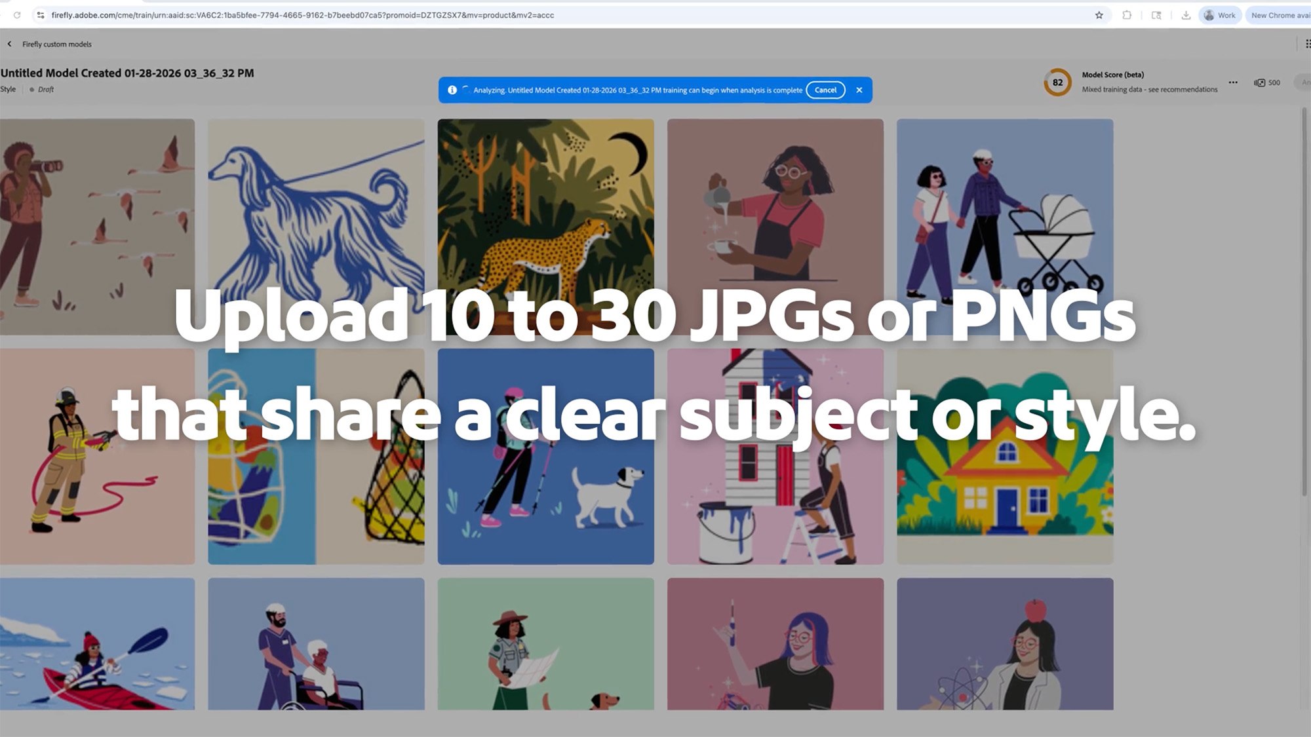
Task: Click the back arrow beside Firefly custom models
Action: coord(9,44)
